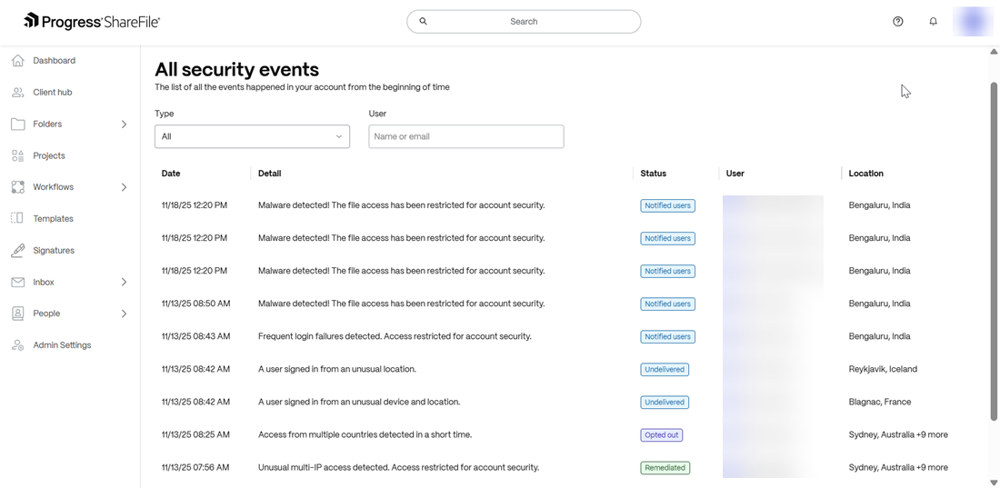Click the Opted out status badge

(x=661, y=435)
